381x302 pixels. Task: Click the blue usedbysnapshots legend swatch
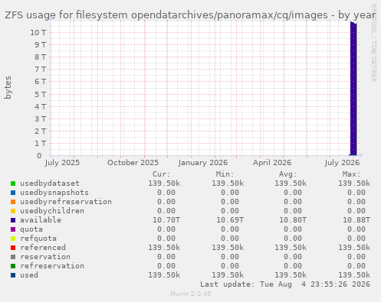tap(13, 193)
